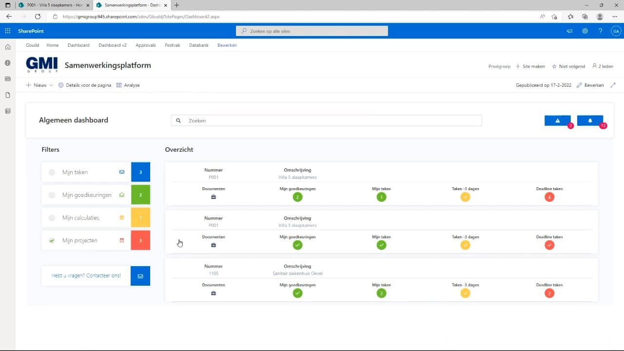Open Details voor de pagina
624x351 pixels.
85,85
